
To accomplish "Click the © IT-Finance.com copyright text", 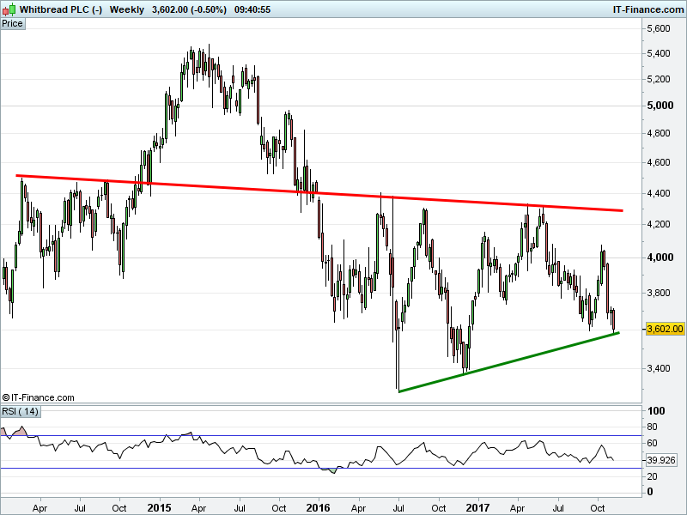I will pyautogui.click(x=38, y=397).
